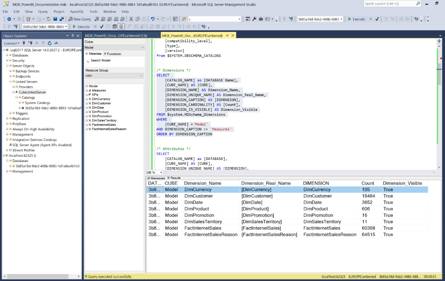Click the Object Explorer Refresh icon
The image size is (445, 281).
click(x=49, y=43)
